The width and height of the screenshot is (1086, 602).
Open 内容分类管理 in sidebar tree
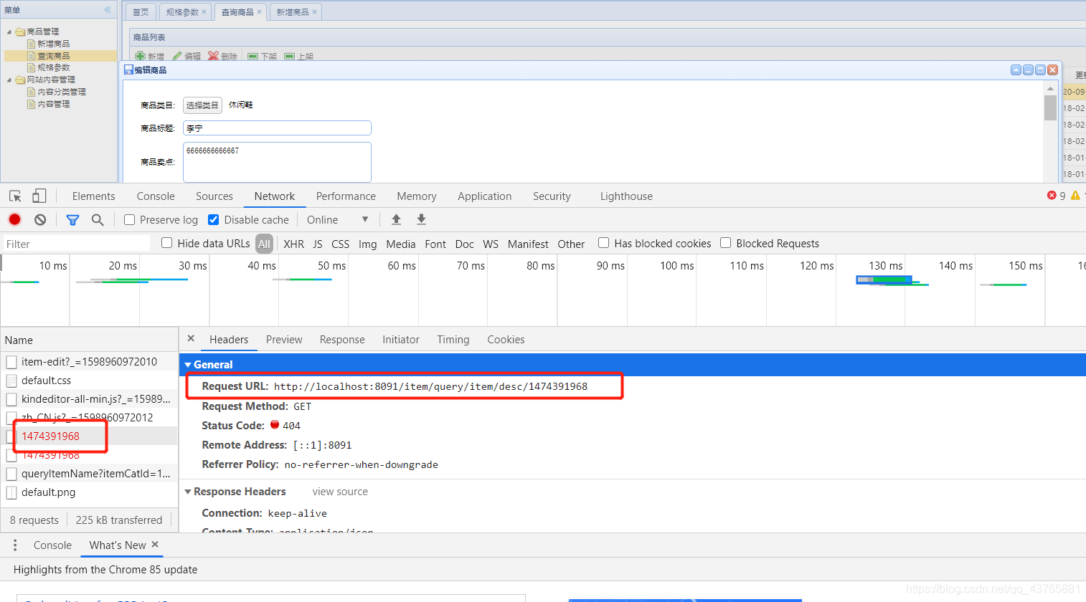click(62, 92)
